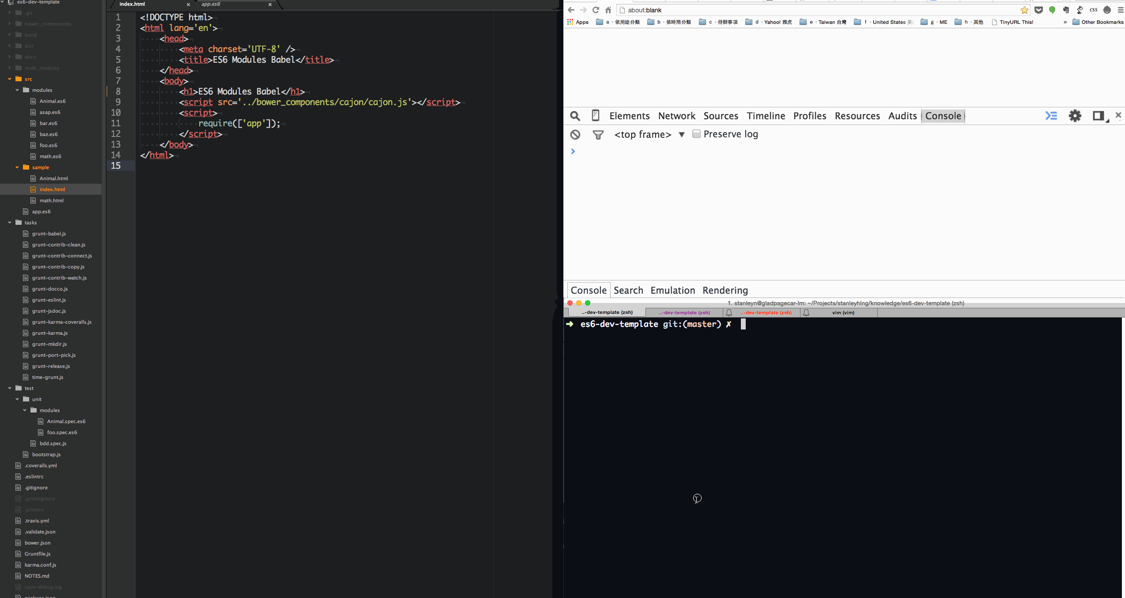Viewport: 1125px width, 598px height.
Task: Reload page with browser refresh icon
Action: point(596,10)
